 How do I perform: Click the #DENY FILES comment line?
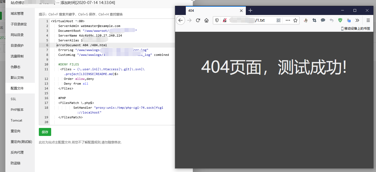[x=69, y=64]
